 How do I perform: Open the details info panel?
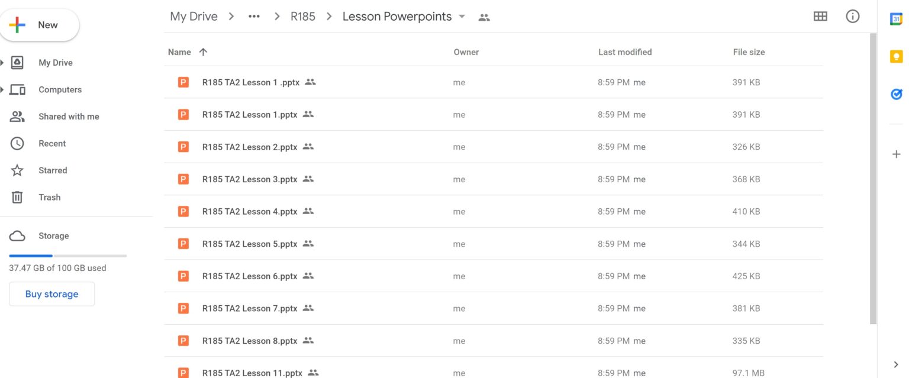point(853,16)
